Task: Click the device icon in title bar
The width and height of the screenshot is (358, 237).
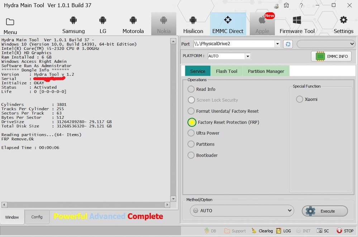Action: tap(276, 6)
